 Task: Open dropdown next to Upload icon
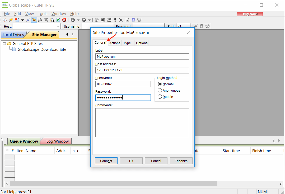pos(89,20)
